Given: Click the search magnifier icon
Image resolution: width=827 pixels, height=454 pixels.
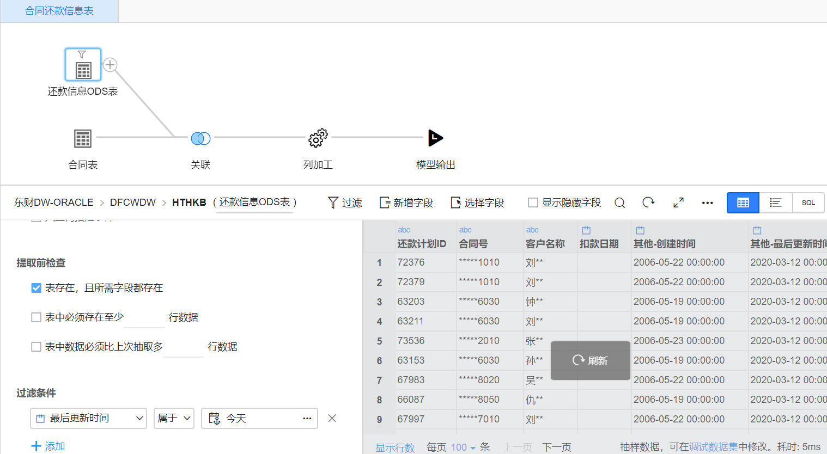Looking at the screenshot, I should click(619, 202).
